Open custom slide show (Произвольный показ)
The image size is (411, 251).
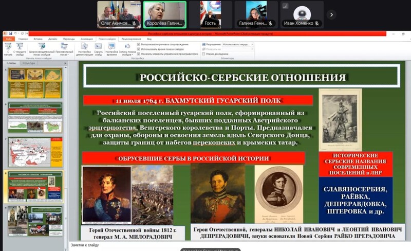64,49
